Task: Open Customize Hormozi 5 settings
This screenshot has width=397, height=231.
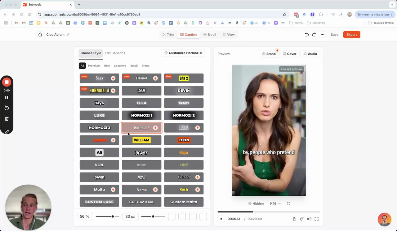Action: 183,53
